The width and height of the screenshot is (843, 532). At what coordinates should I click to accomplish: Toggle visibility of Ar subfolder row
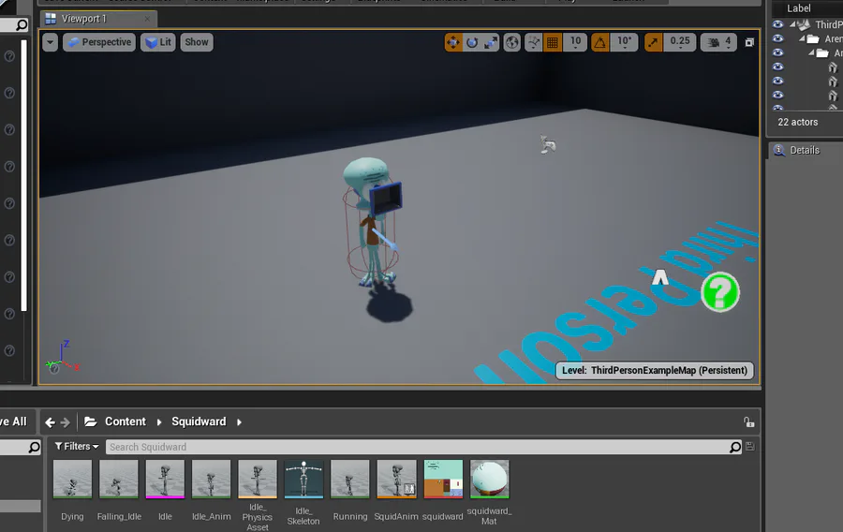click(778, 52)
